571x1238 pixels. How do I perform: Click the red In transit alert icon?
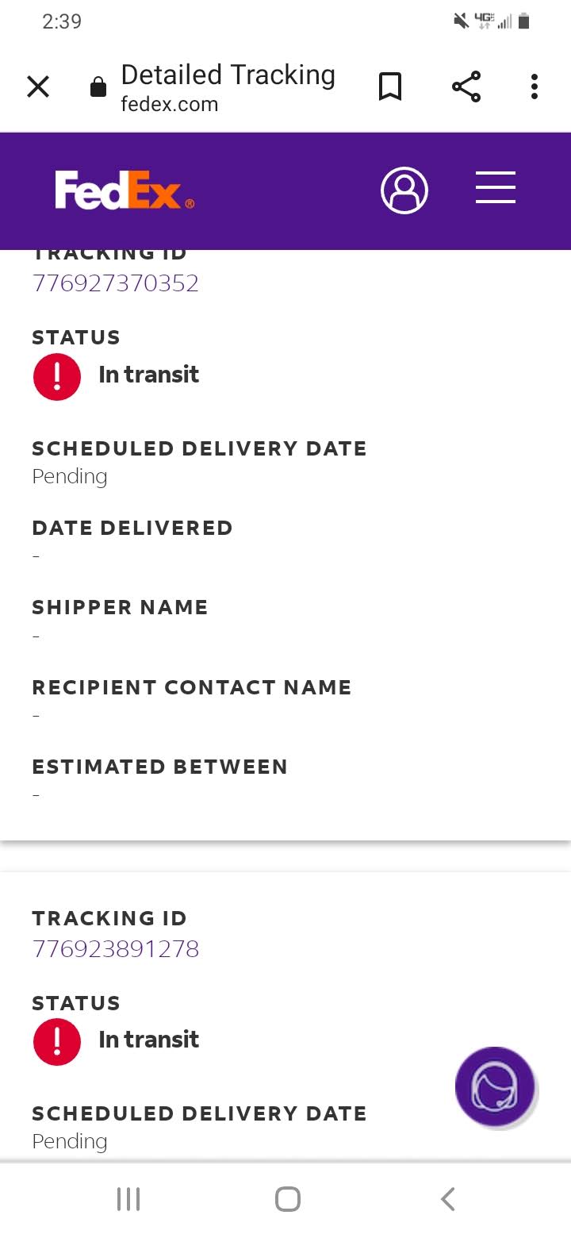(56, 376)
